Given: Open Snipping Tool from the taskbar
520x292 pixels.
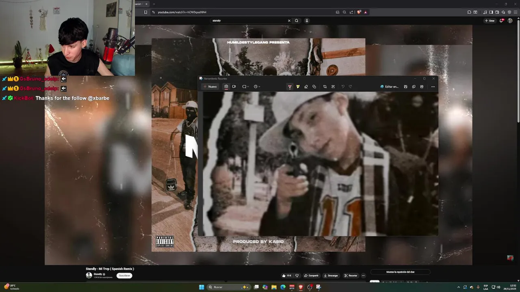Looking at the screenshot, I should click(x=318, y=287).
